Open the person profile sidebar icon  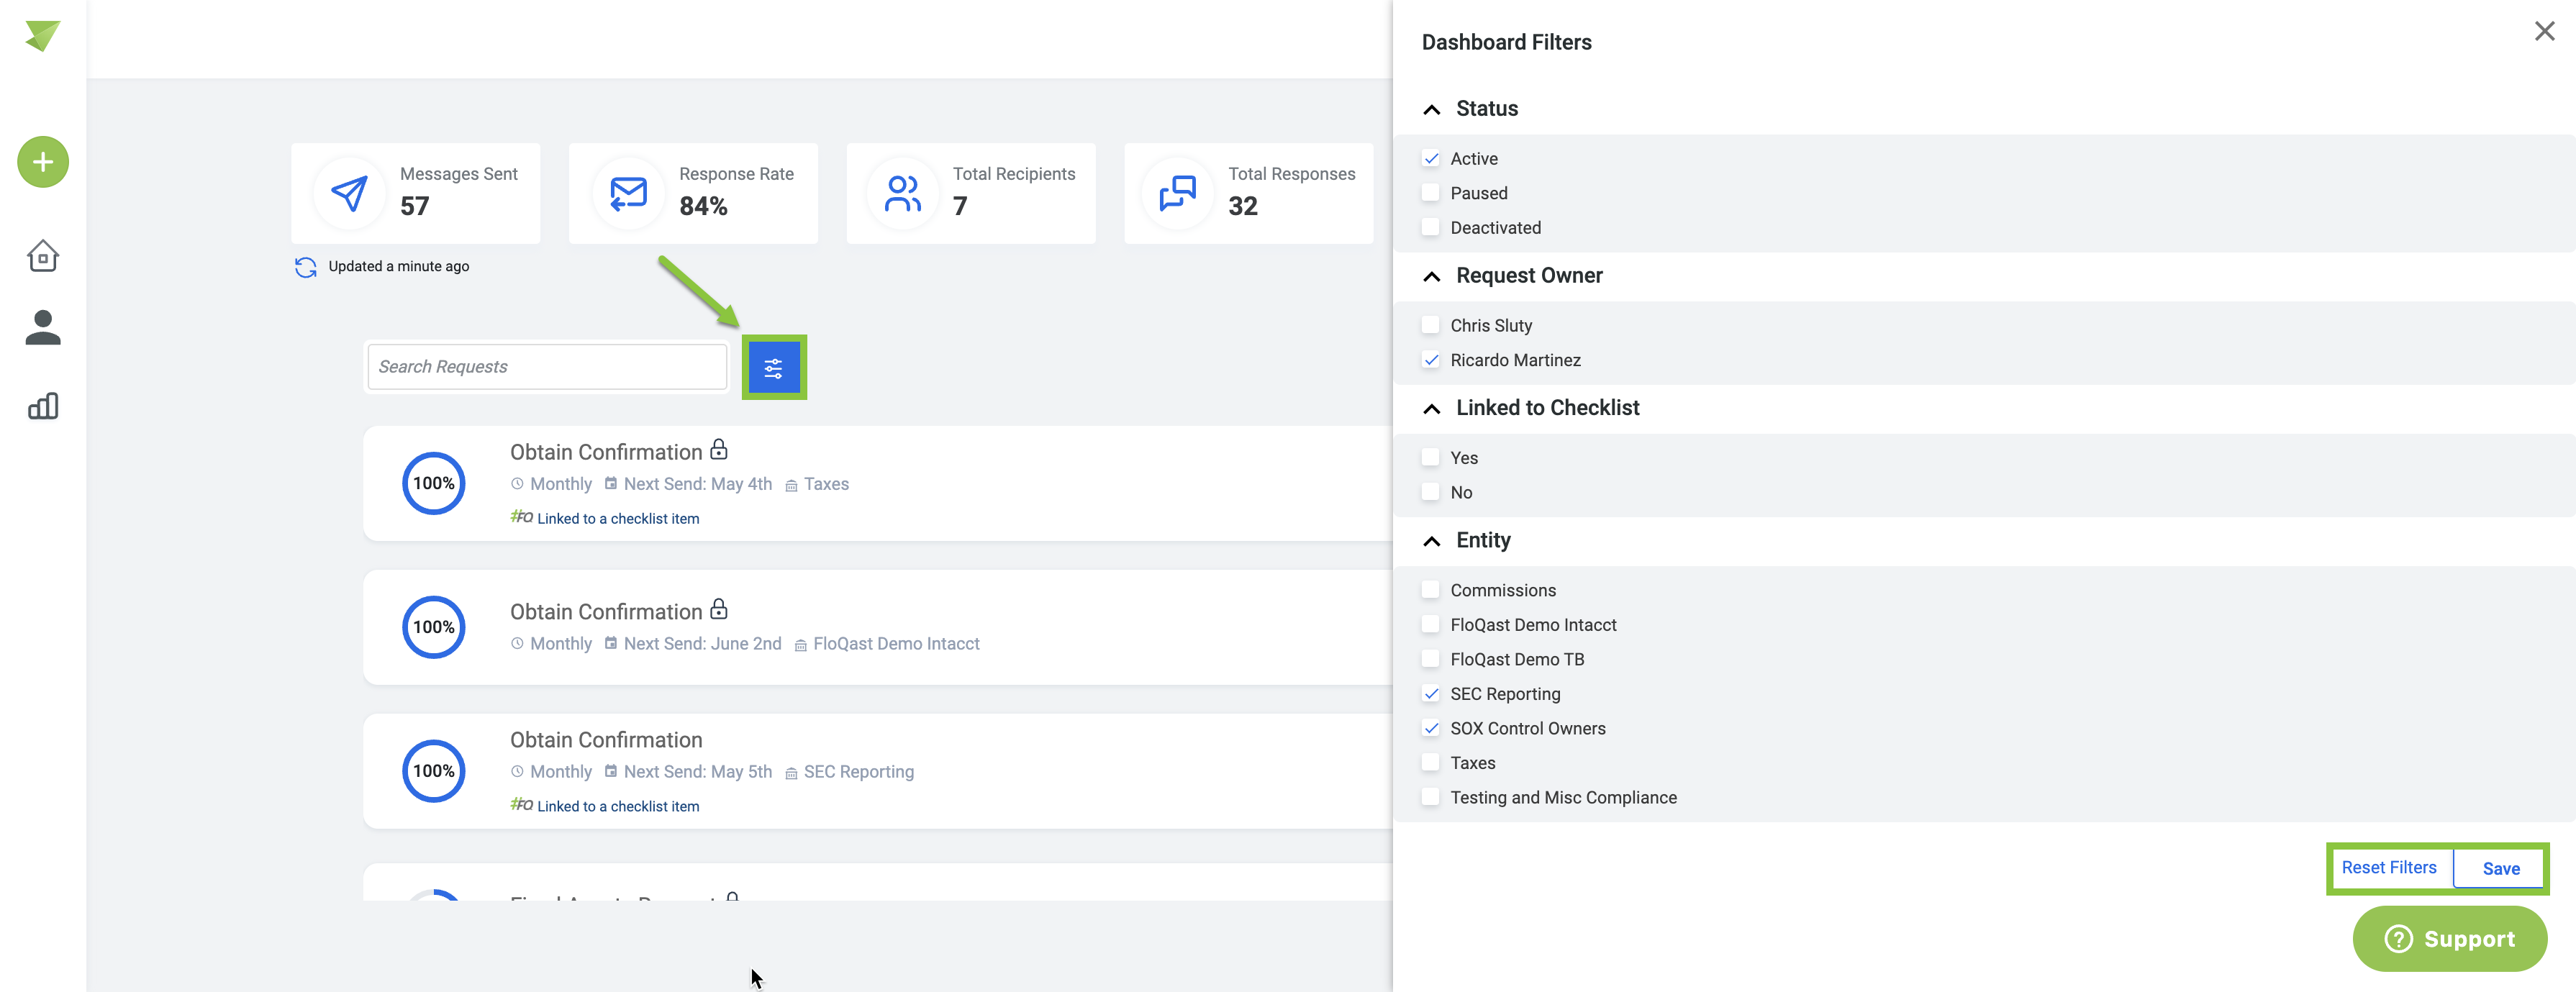pyautogui.click(x=43, y=328)
